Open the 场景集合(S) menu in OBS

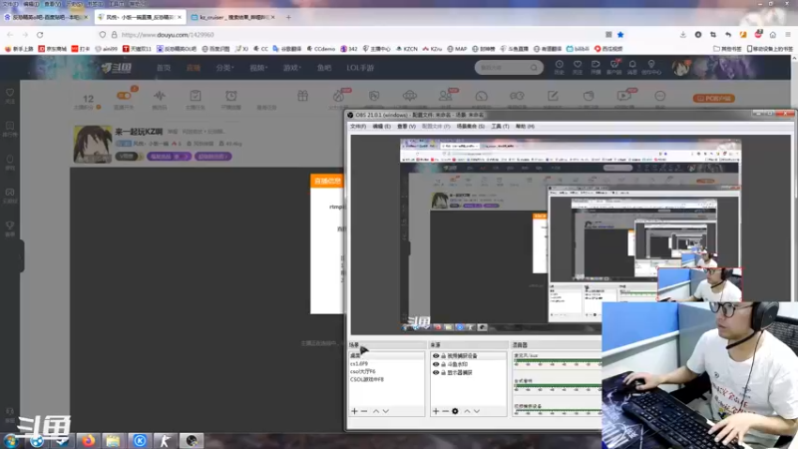pyautogui.click(x=471, y=127)
